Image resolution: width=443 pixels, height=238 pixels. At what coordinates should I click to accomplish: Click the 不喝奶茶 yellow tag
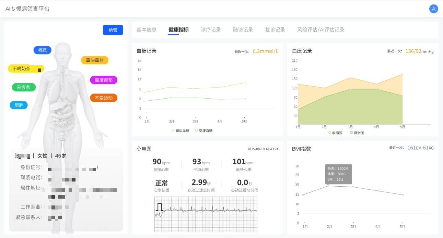(26, 69)
